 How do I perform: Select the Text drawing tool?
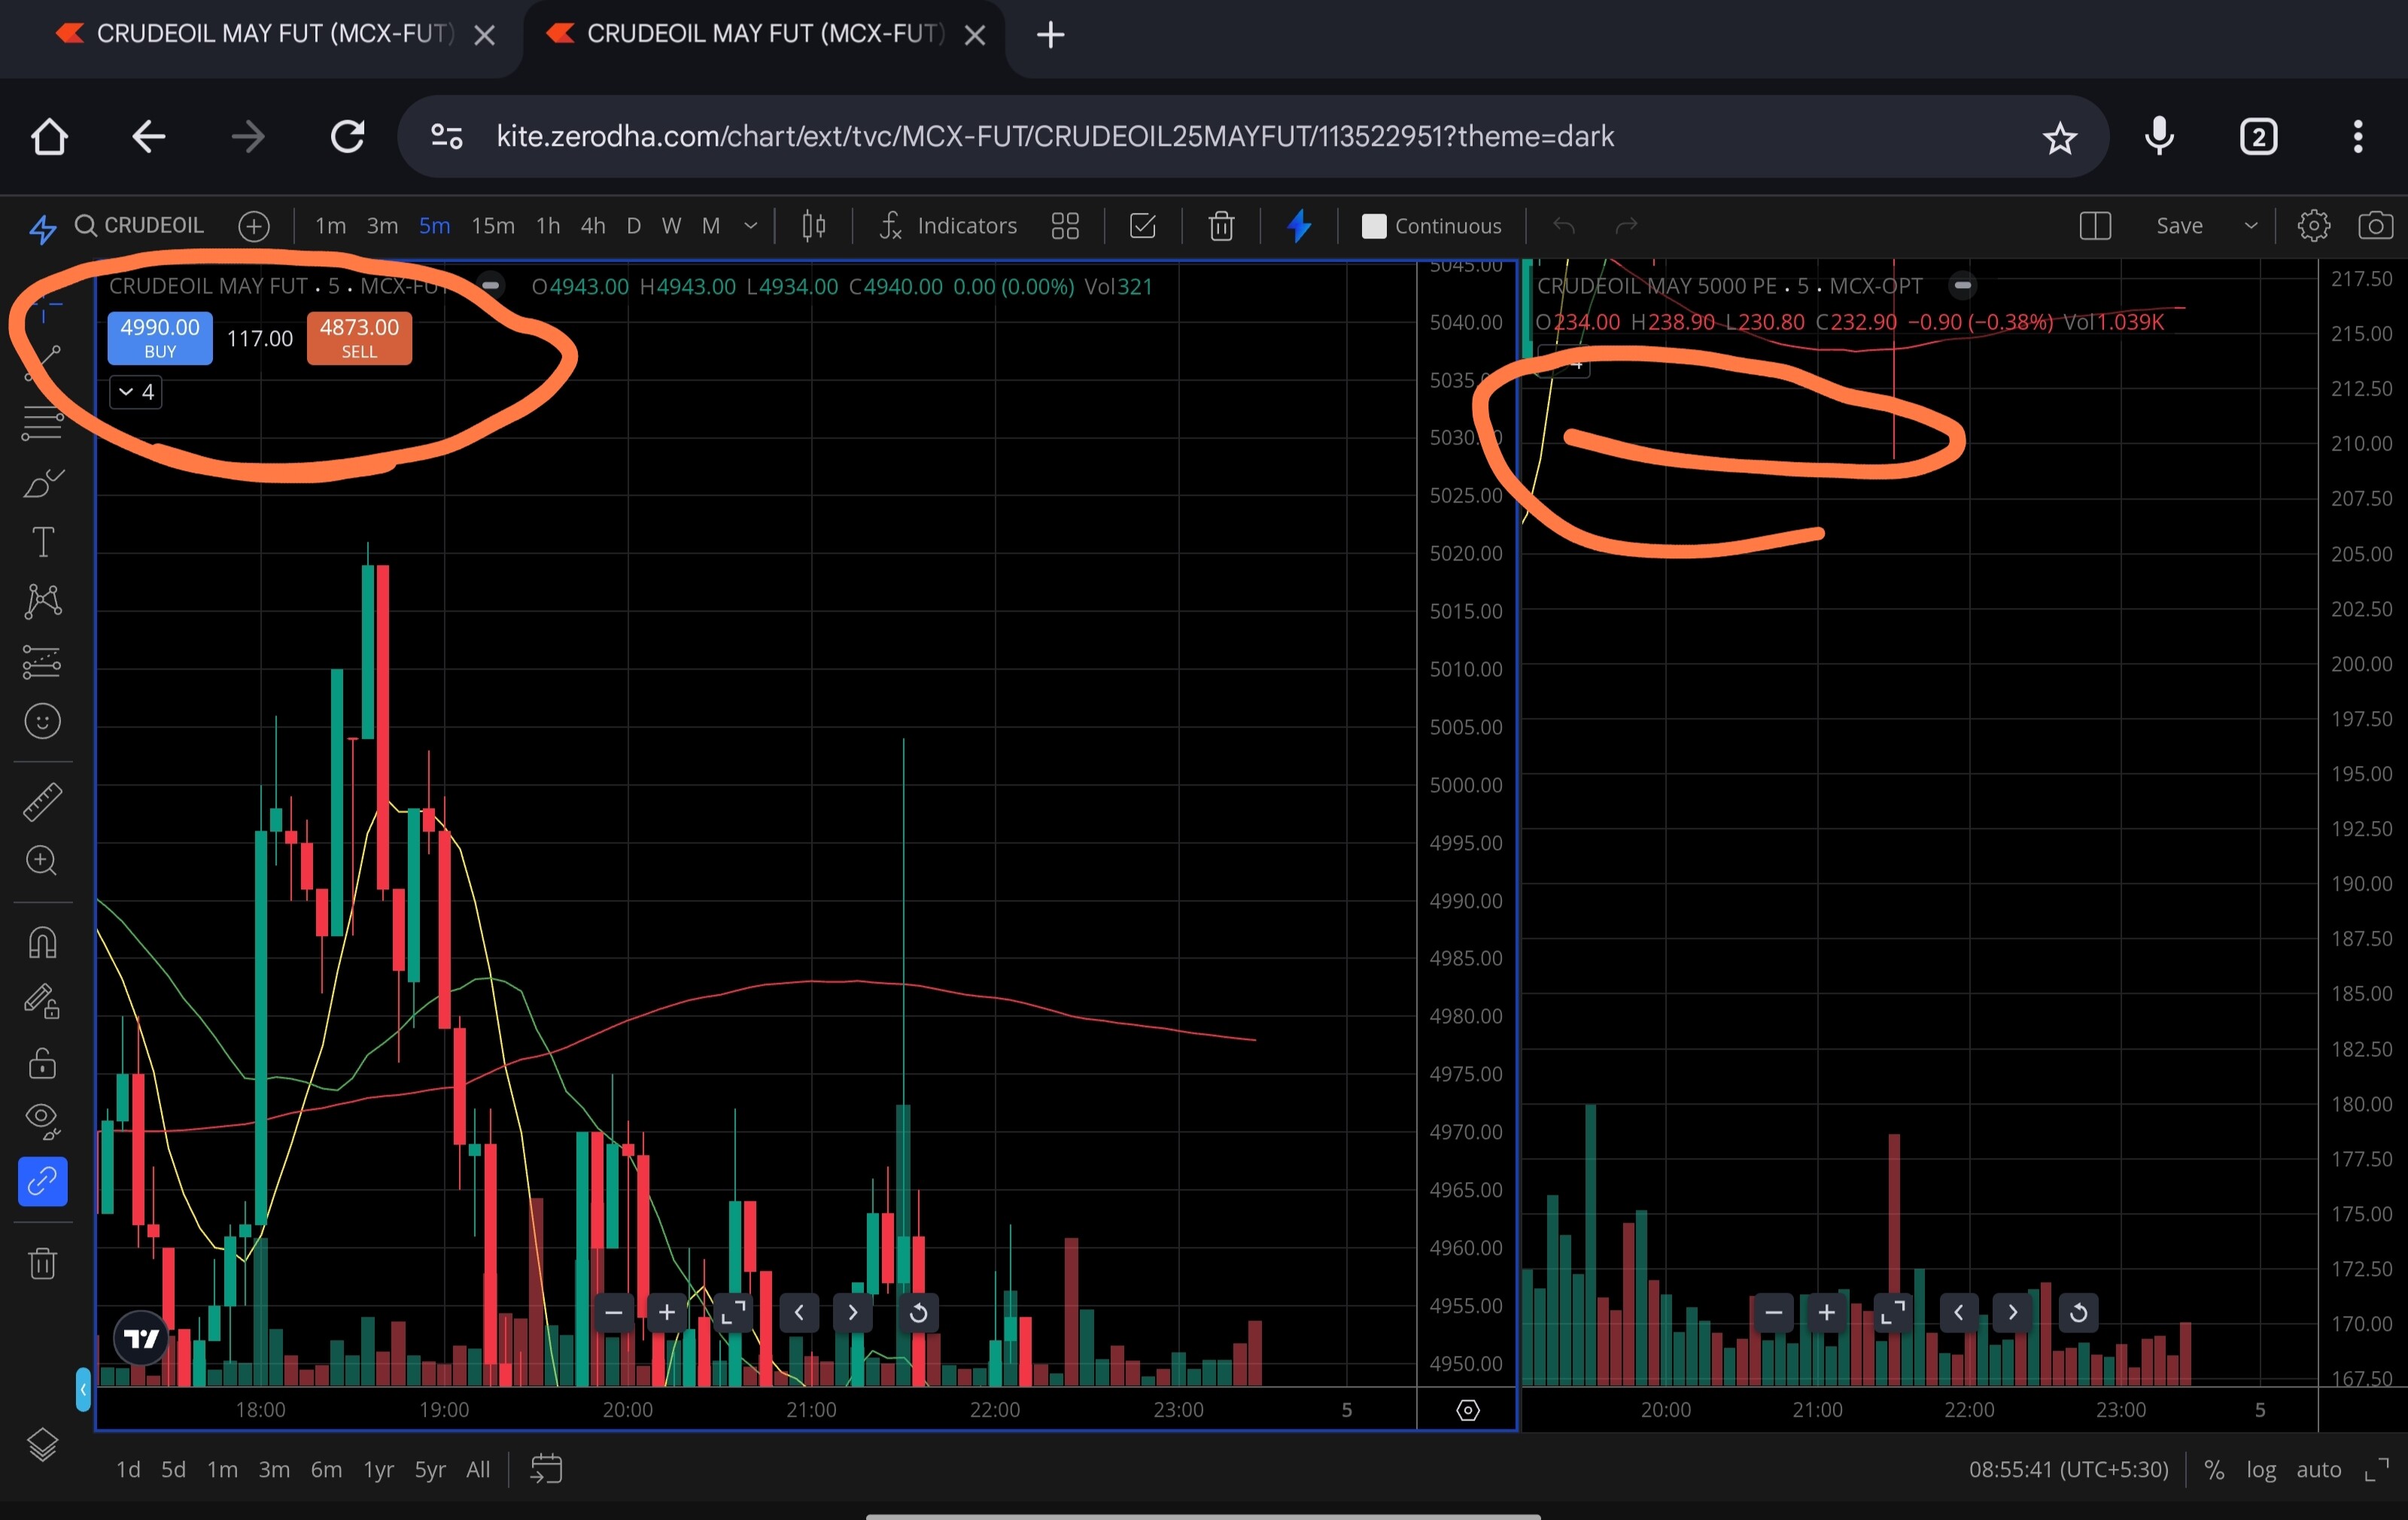coord(42,542)
